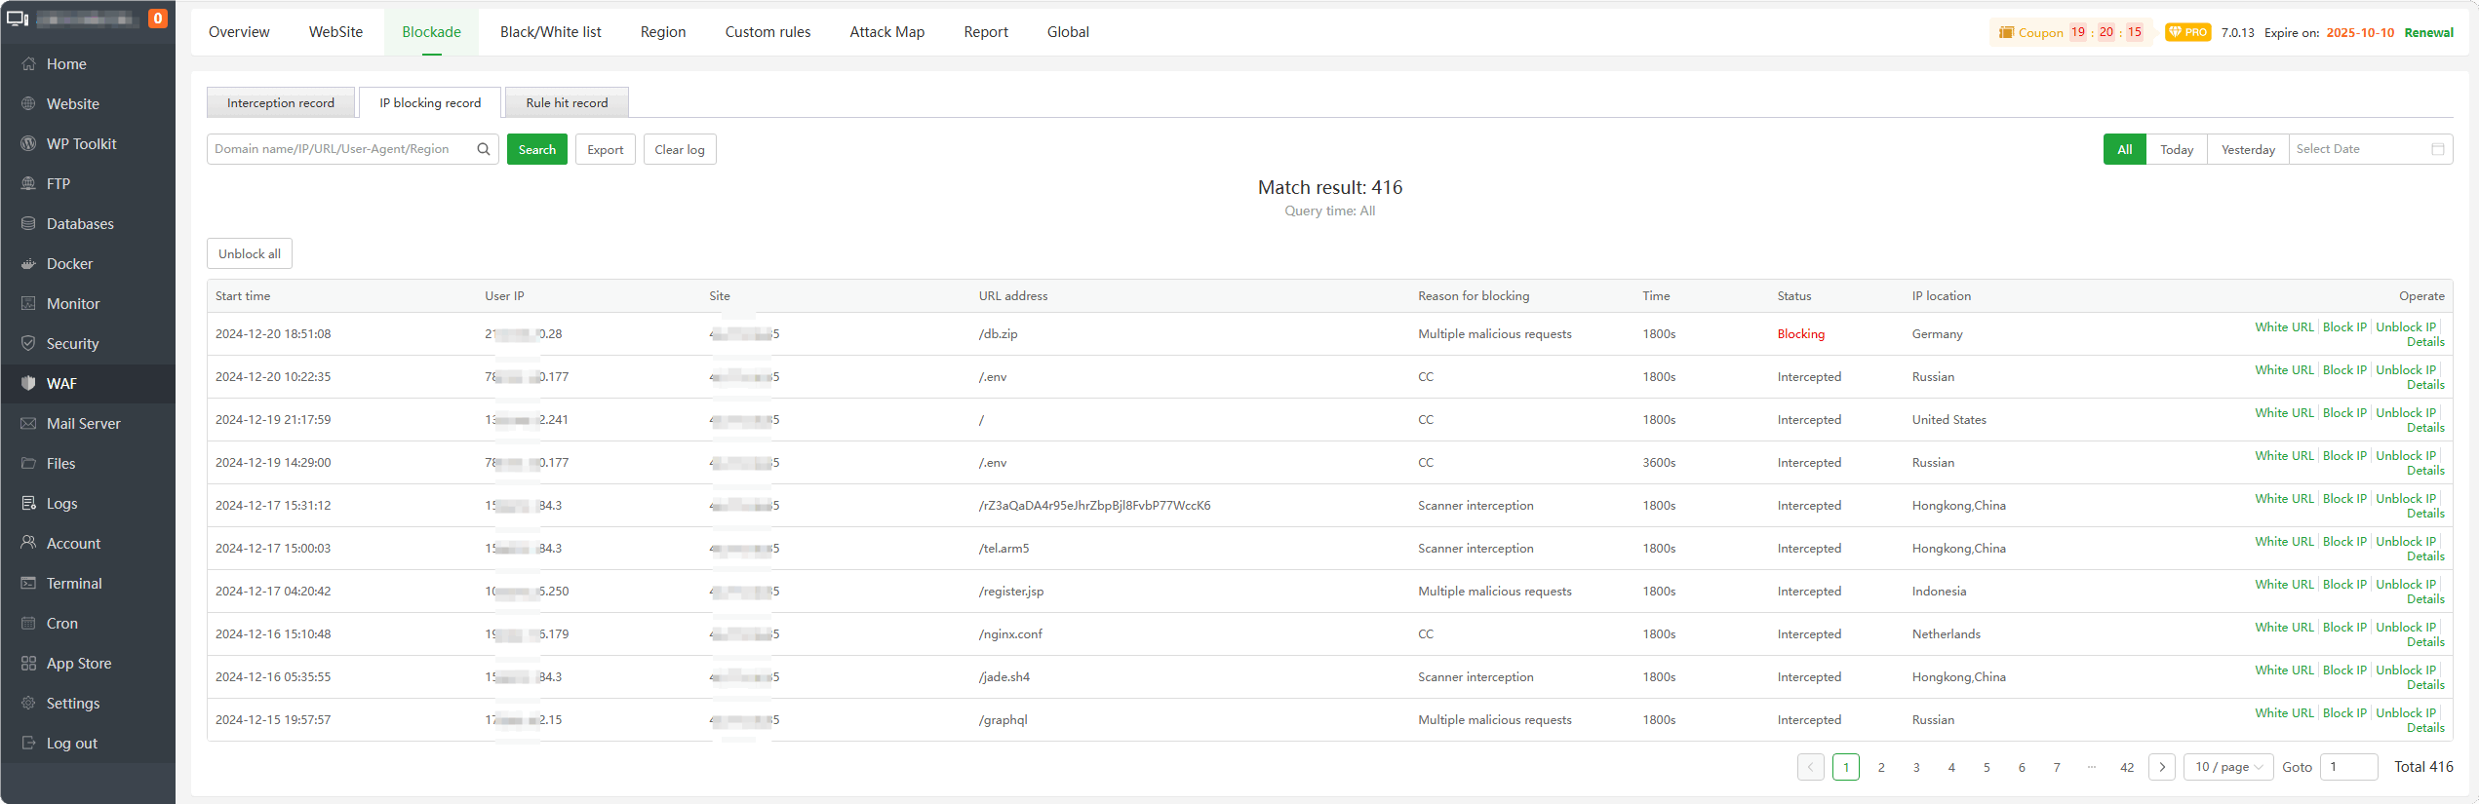Select the All time filter
This screenshot has width=2479, height=804.
pos(2124,149)
